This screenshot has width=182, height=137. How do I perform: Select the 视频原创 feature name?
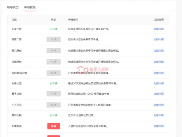point(16,62)
